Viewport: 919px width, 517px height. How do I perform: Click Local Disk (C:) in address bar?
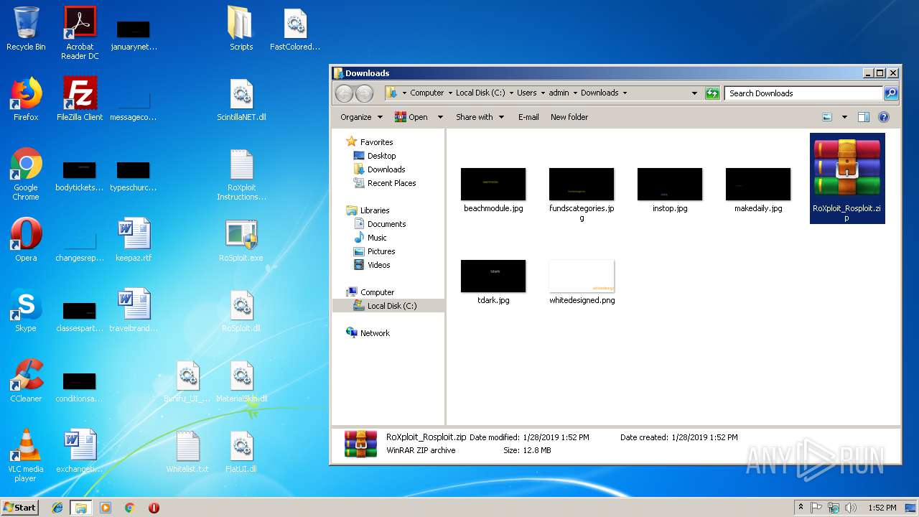(x=480, y=93)
